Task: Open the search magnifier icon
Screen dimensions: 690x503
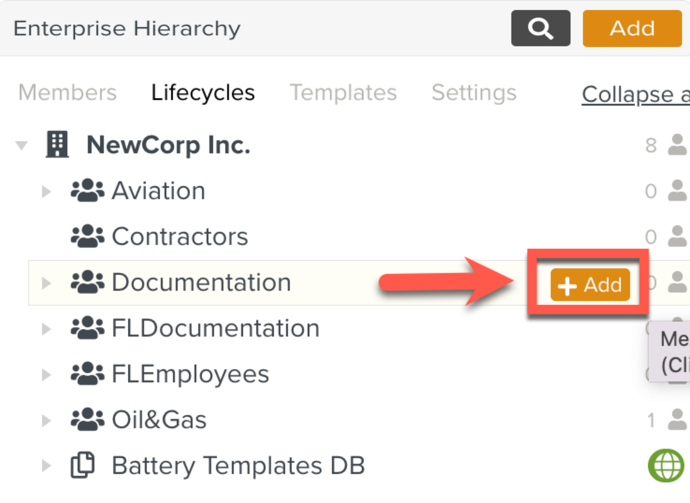Action: pyautogui.click(x=541, y=29)
